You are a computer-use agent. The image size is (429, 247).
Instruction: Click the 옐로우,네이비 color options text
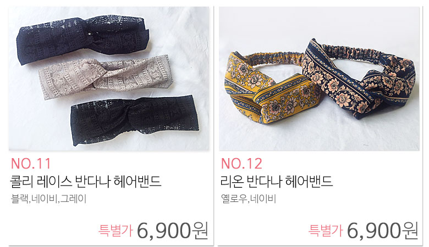[249, 199]
